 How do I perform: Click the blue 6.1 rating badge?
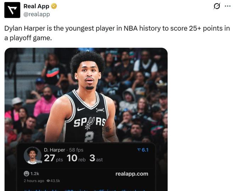tap(143, 150)
